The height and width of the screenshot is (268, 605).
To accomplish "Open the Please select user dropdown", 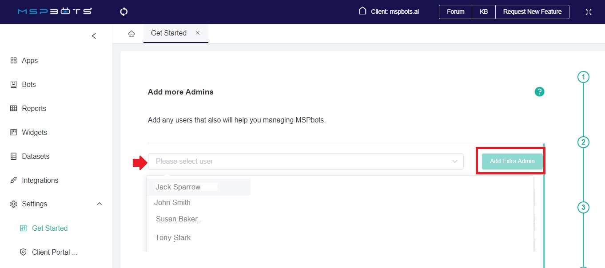I will click(306, 162).
